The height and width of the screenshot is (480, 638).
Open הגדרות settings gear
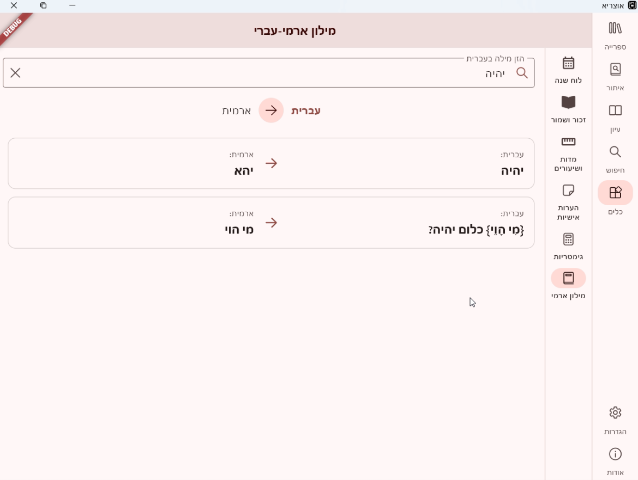[615, 413]
